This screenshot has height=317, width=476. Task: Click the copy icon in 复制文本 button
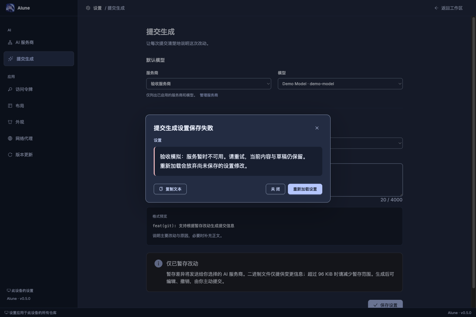(x=161, y=189)
